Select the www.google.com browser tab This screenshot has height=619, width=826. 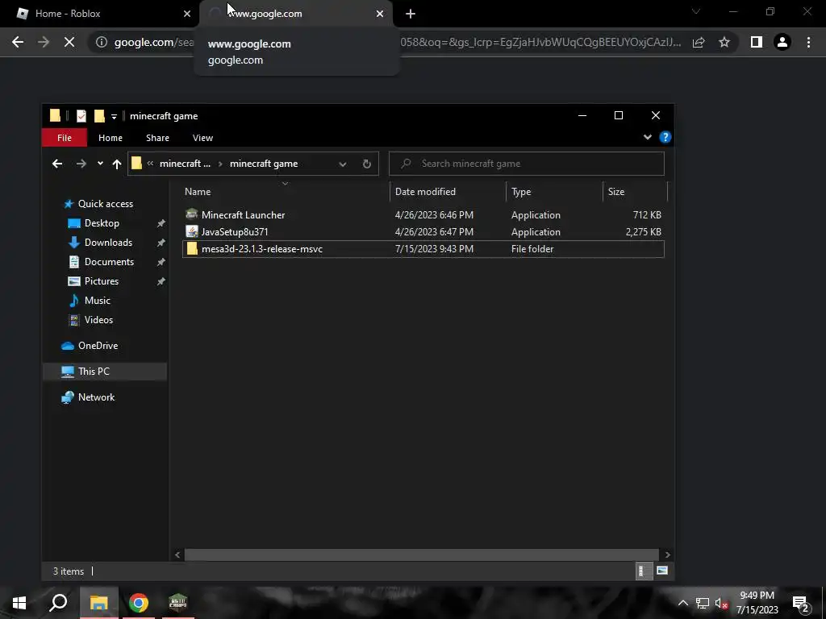pos(295,14)
